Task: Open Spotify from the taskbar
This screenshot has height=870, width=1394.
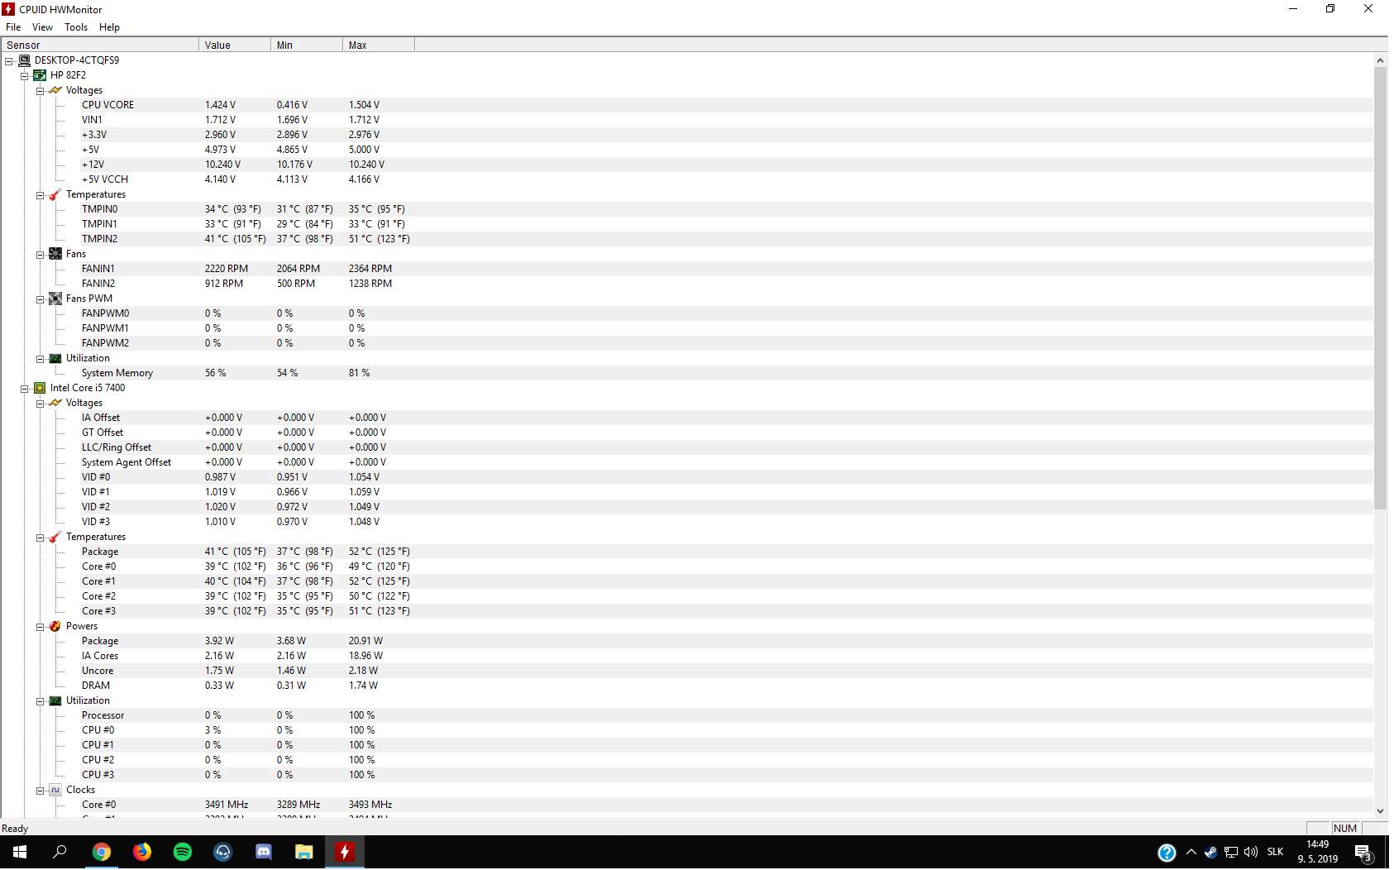Action: [183, 852]
